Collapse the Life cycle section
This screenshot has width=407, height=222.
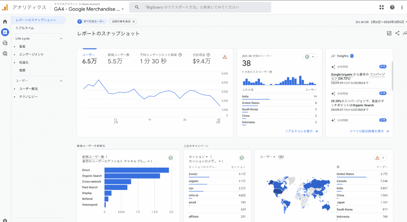[61, 38]
